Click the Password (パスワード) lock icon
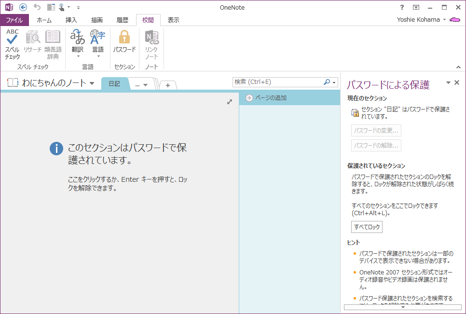Image resolution: width=466 pixels, height=314 pixels. coord(124,41)
